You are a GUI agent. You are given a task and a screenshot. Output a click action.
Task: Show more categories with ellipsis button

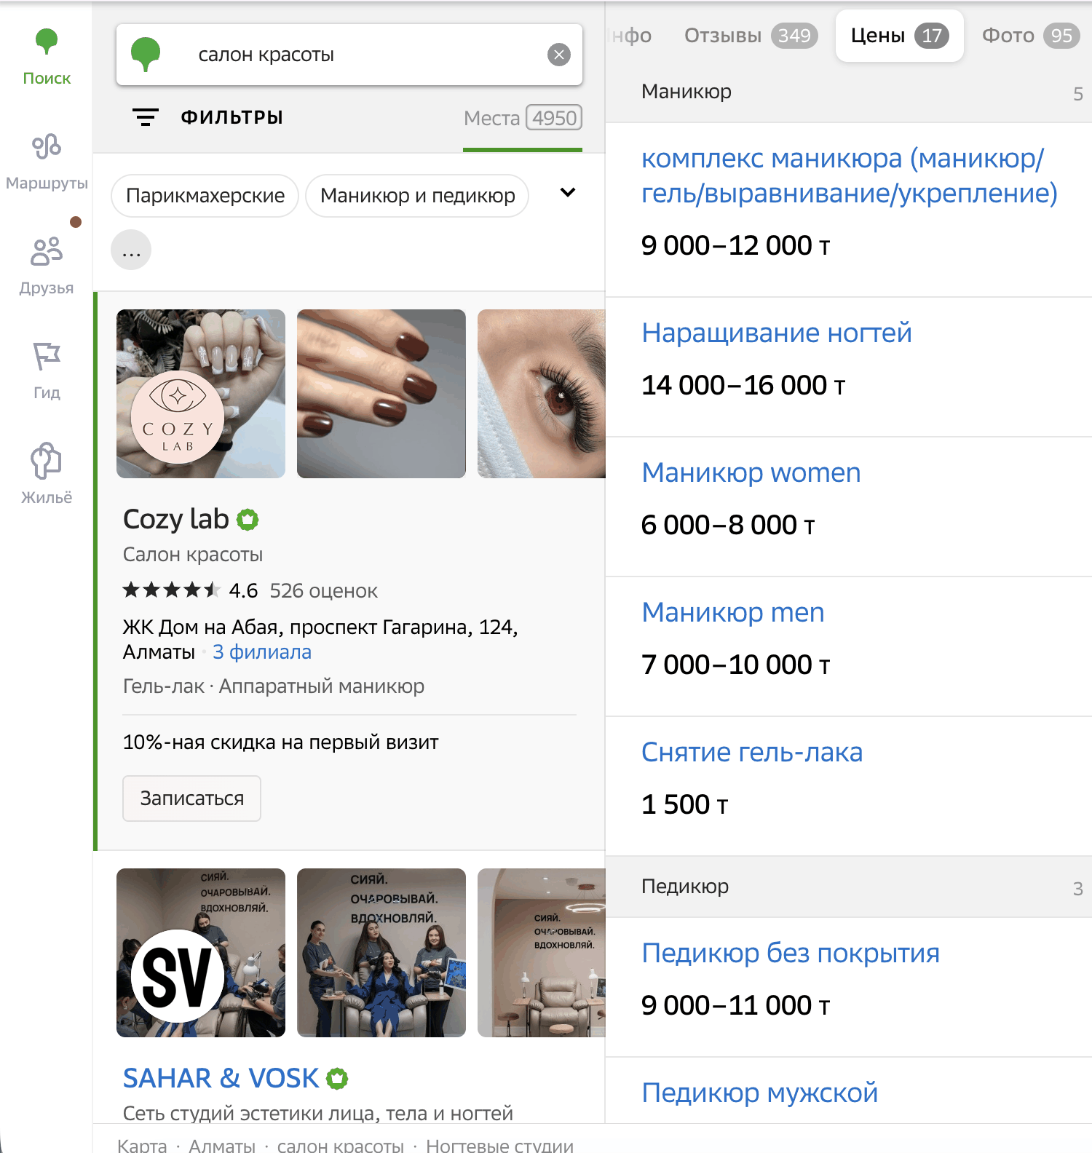131,250
